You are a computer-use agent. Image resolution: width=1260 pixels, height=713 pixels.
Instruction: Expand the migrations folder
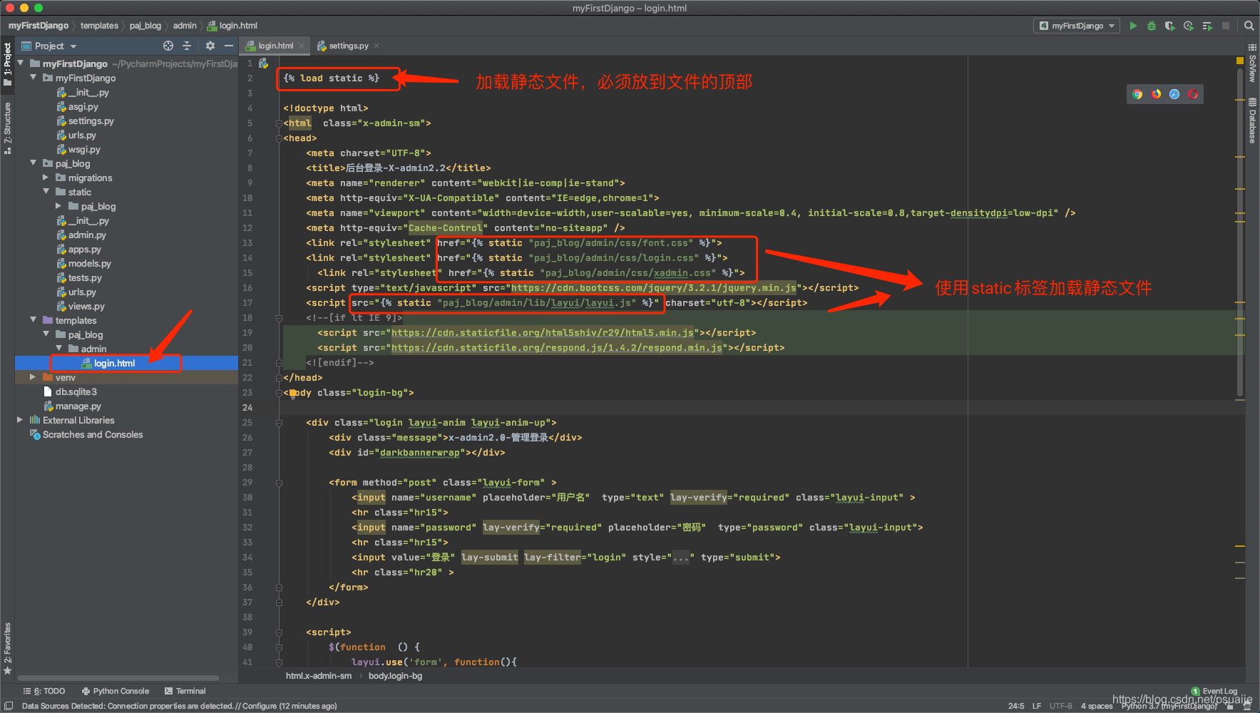pos(46,178)
